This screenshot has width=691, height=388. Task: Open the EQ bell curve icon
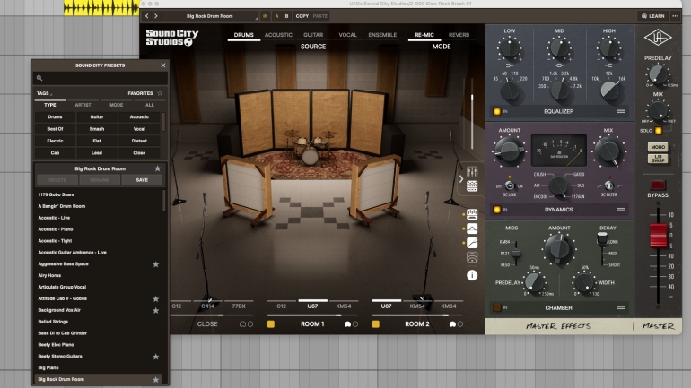472,228
